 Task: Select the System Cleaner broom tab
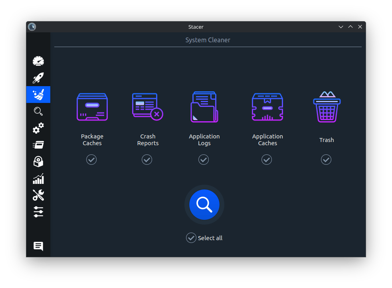click(x=38, y=95)
